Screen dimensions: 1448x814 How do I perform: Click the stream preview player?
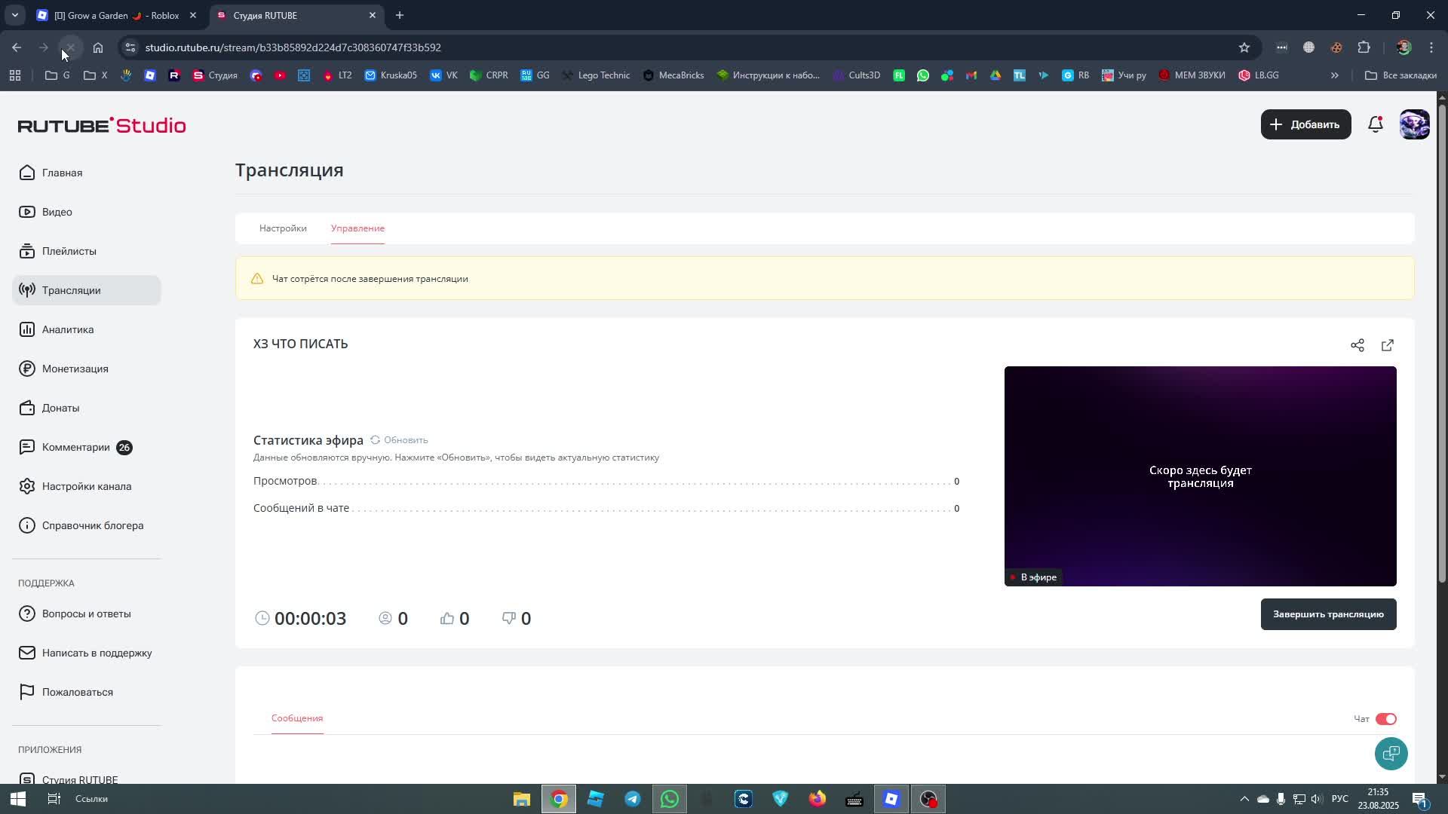pos(1200,476)
